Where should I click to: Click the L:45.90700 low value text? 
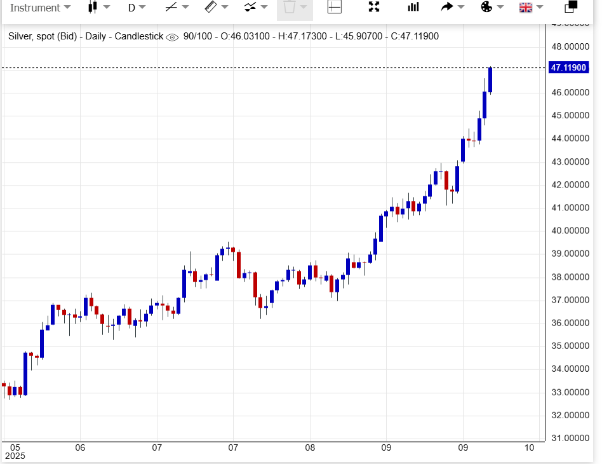[359, 36]
